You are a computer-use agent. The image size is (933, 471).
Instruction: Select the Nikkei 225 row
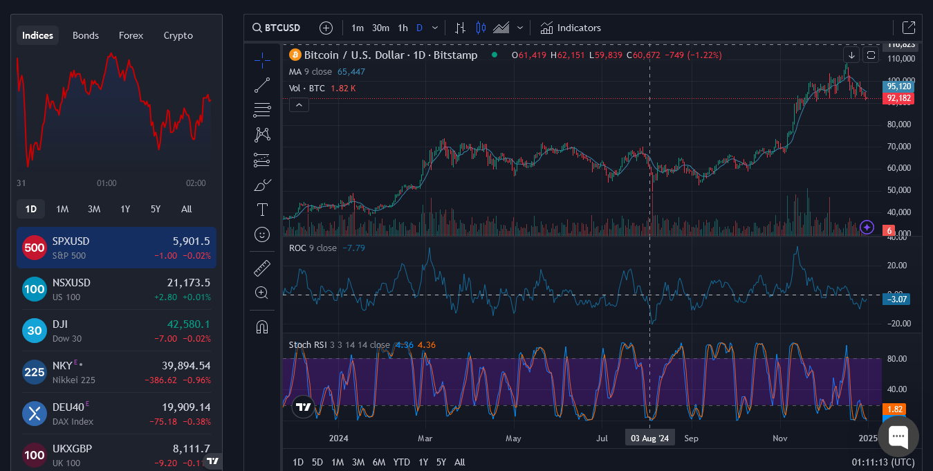116,372
